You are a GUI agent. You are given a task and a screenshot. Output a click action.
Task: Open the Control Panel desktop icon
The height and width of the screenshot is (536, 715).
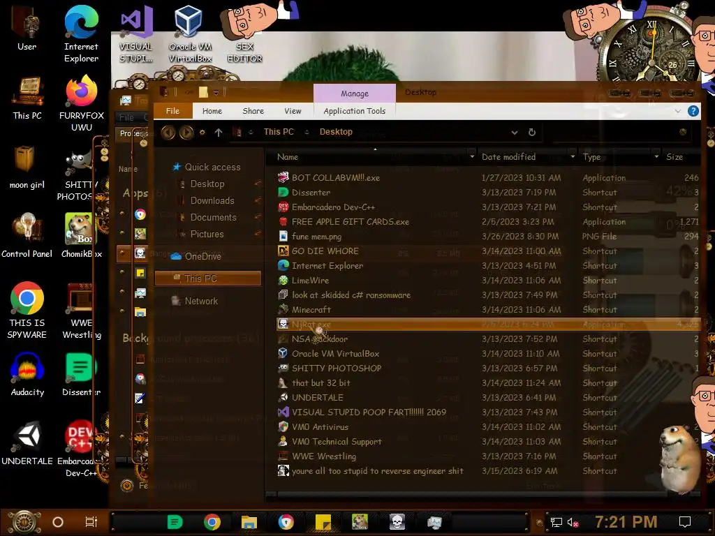pos(27,236)
